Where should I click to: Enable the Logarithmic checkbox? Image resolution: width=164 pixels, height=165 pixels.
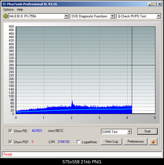pos(78,142)
